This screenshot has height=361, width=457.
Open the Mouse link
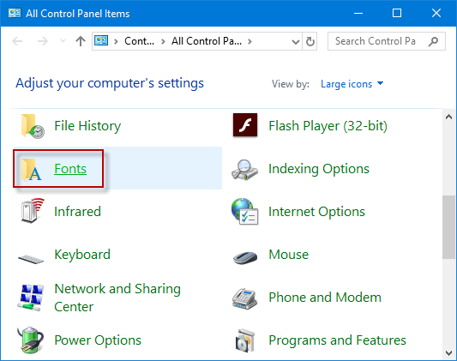pos(289,255)
